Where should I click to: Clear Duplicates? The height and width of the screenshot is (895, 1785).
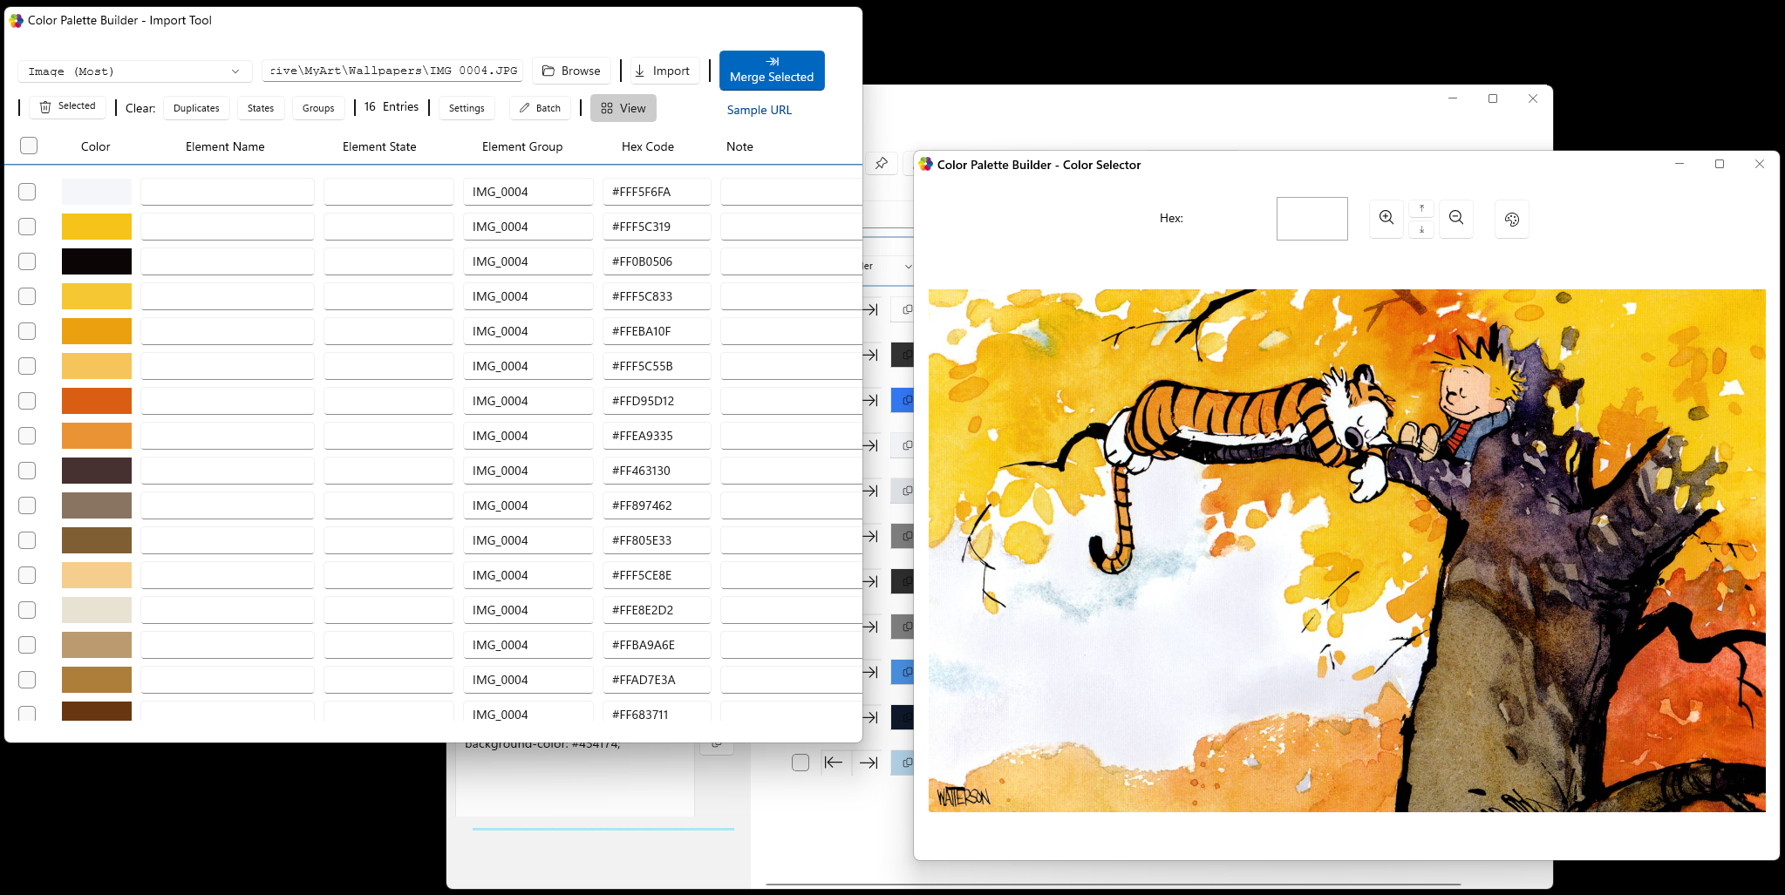(196, 108)
